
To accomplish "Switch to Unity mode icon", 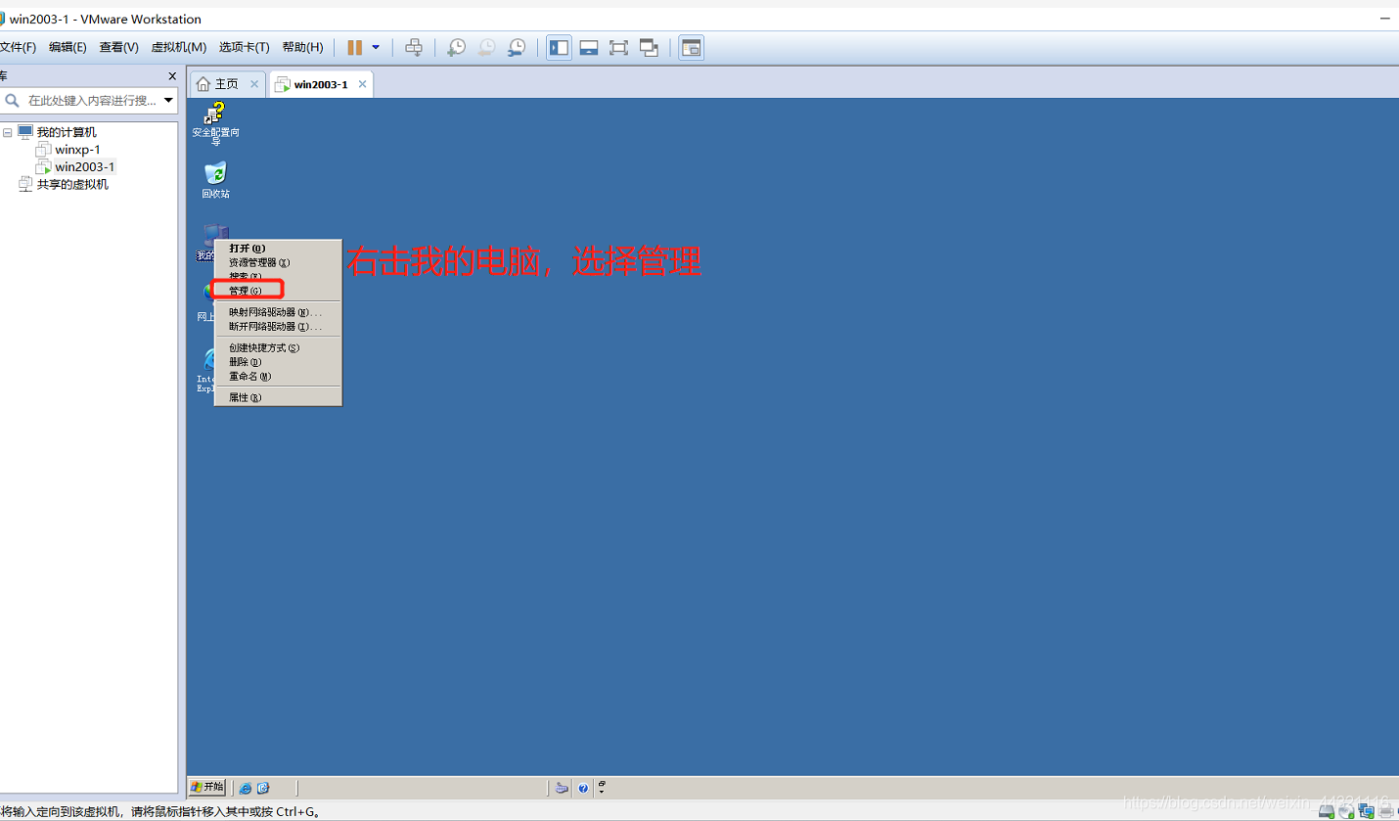I will tap(649, 47).
